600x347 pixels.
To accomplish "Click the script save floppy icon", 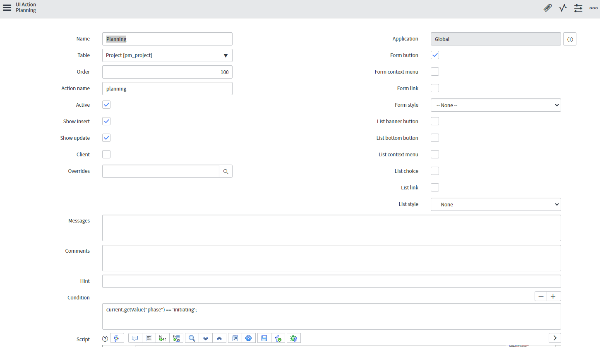I will tap(264, 338).
